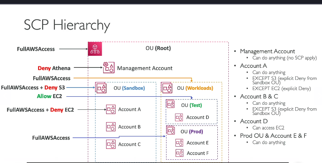Viewport: 322px width, 163px height.
Task: Click the OU Prod icon
Action: 171,131
